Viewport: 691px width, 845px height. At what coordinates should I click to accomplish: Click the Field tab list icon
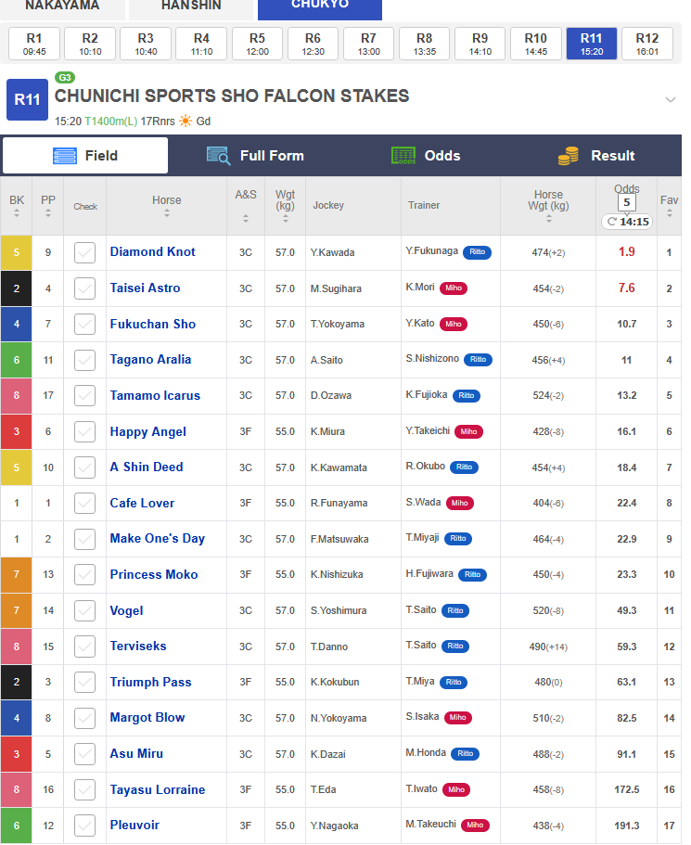[65, 156]
